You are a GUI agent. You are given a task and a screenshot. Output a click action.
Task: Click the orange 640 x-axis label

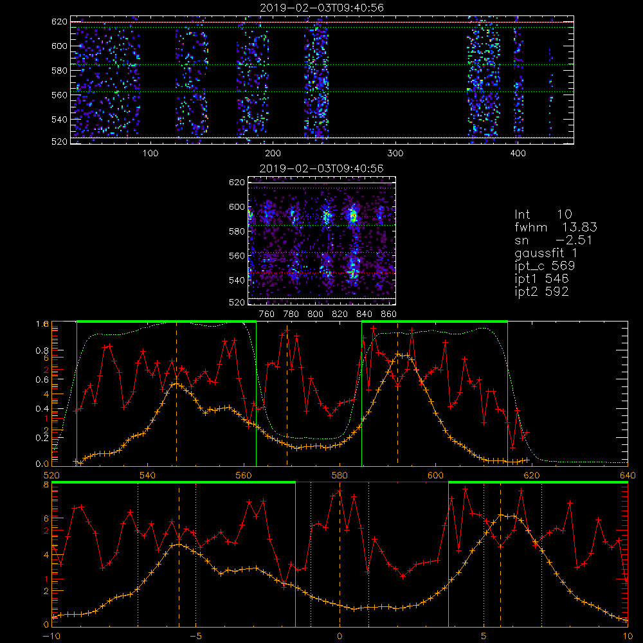628,476
